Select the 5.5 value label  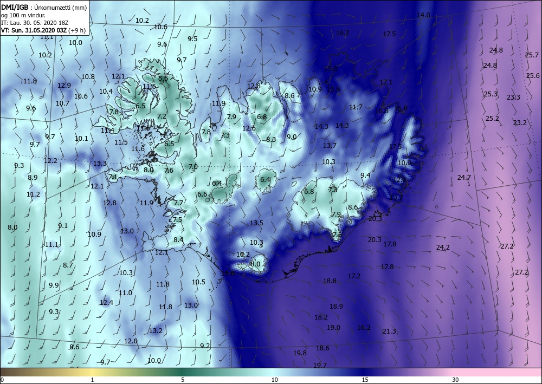pyautogui.click(x=163, y=79)
